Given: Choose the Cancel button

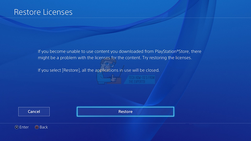Looking at the screenshot, I should [34, 112].
